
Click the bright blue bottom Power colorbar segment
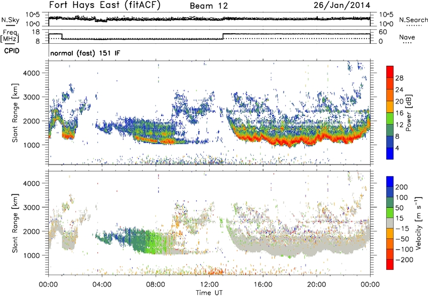click(390, 153)
